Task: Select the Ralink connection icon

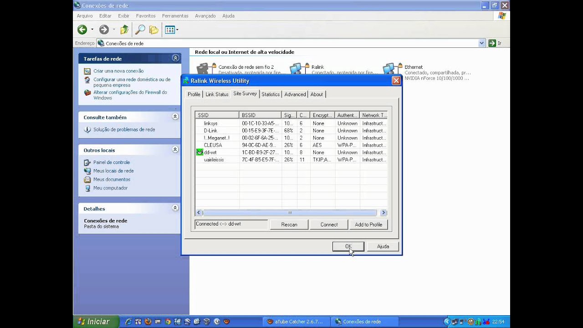Action: (298, 69)
